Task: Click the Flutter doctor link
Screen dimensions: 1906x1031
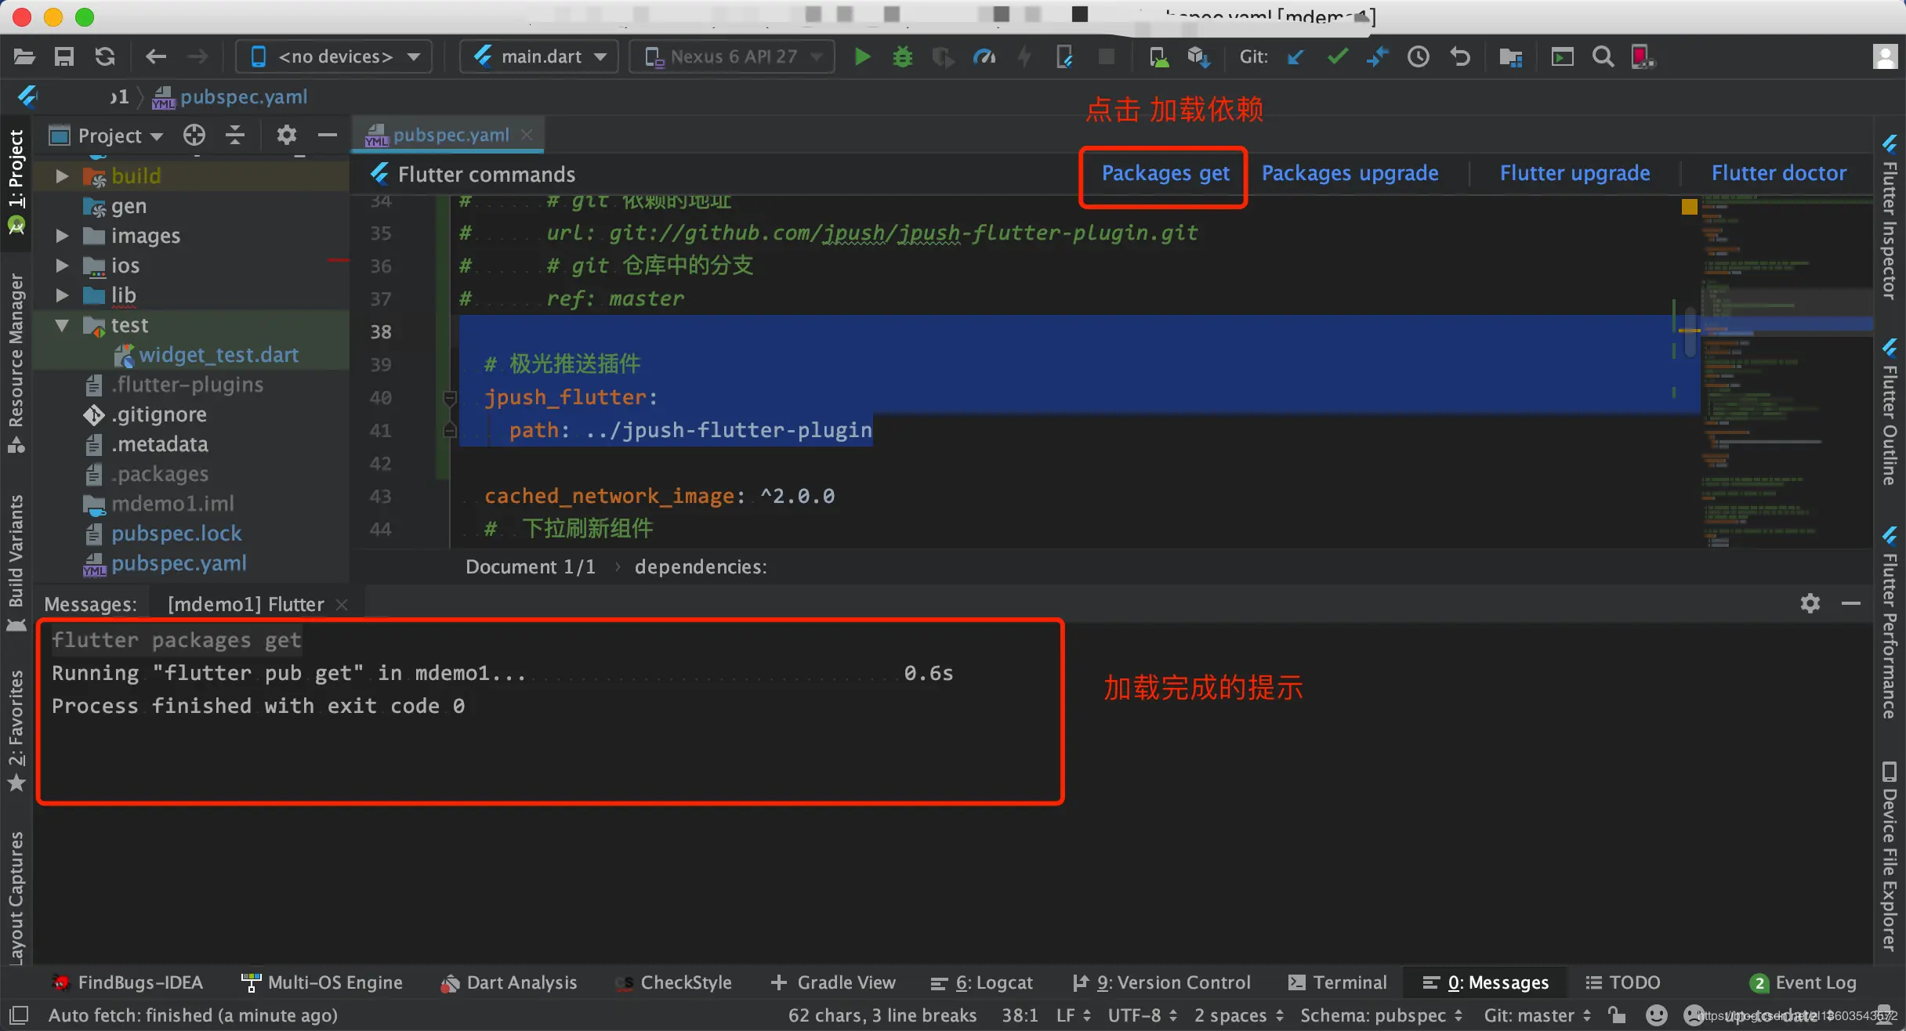Action: (x=1778, y=173)
